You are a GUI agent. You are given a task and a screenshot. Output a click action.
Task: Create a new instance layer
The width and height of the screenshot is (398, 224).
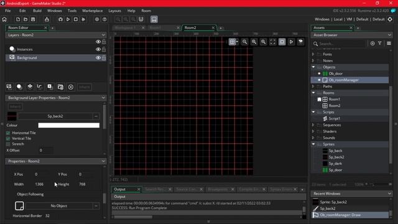19,87
